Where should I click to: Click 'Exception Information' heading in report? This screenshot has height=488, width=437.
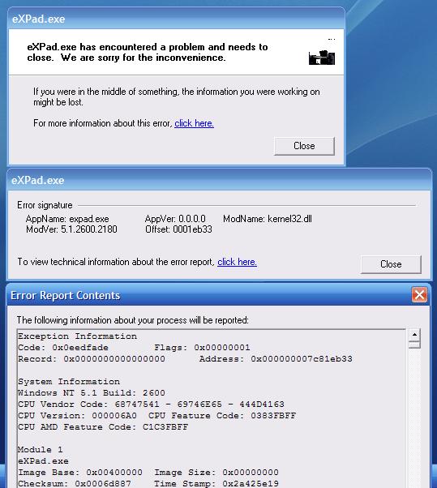pyautogui.click(x=77, y=336)
